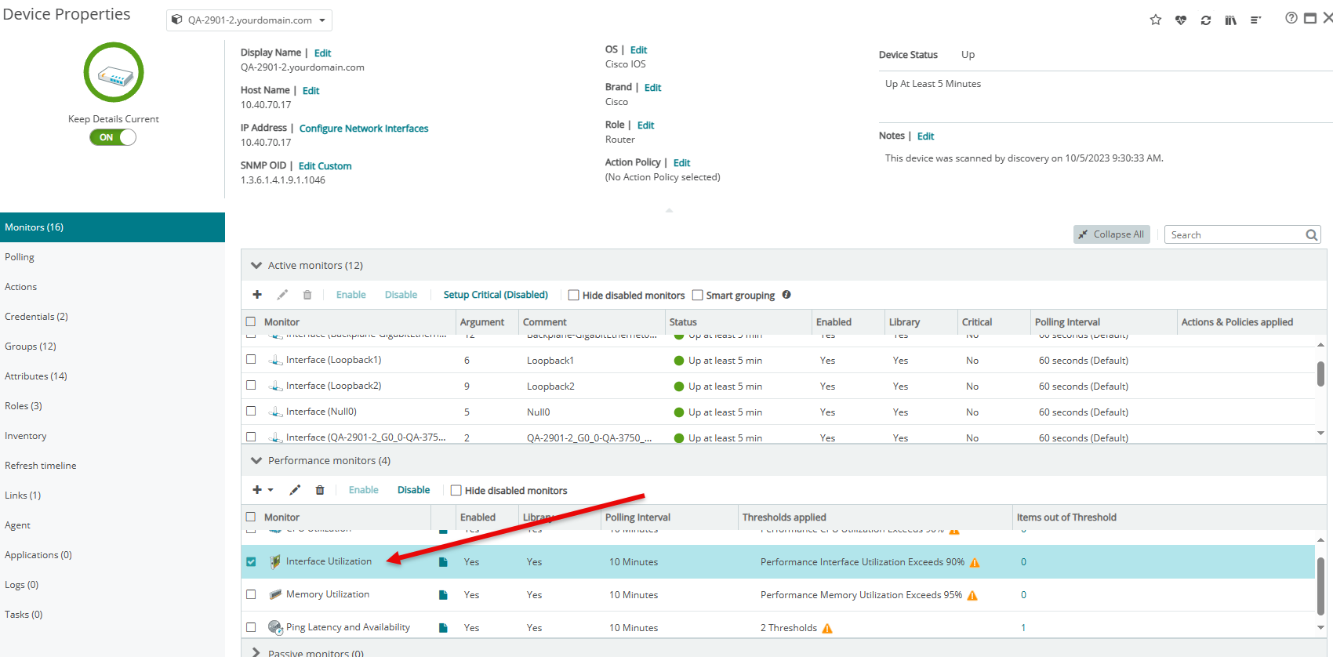Click the document icon in Memory Utilization row
1333x657 pixels.
coord(443,595)
